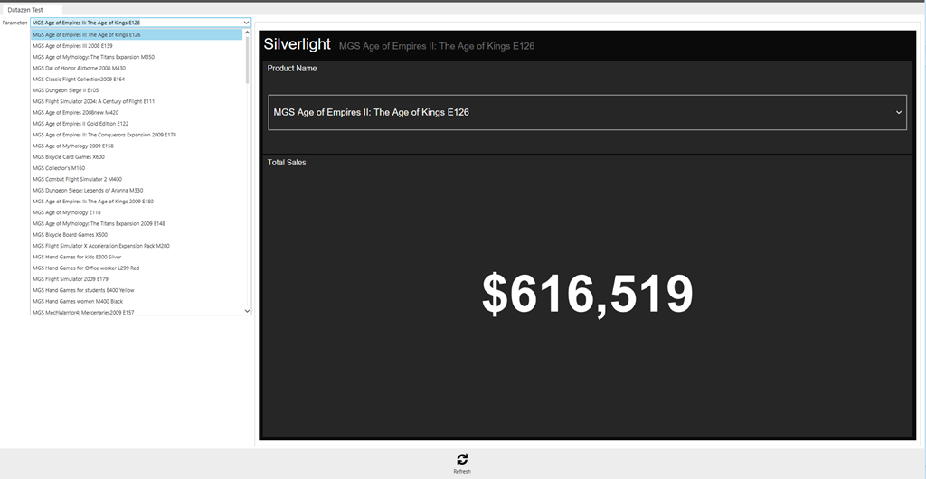Select MGS Dungeon Siege II E105 option

pos(65,90)
